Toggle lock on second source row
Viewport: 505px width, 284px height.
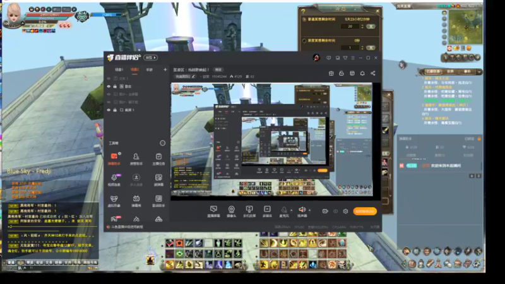[x=115, y=86]
